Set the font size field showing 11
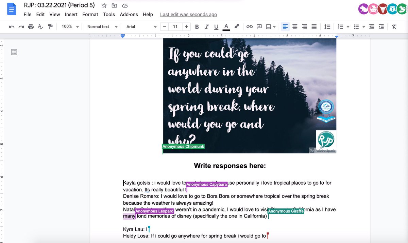Viewport: 408px width, 243px height. tap(175, 26)
